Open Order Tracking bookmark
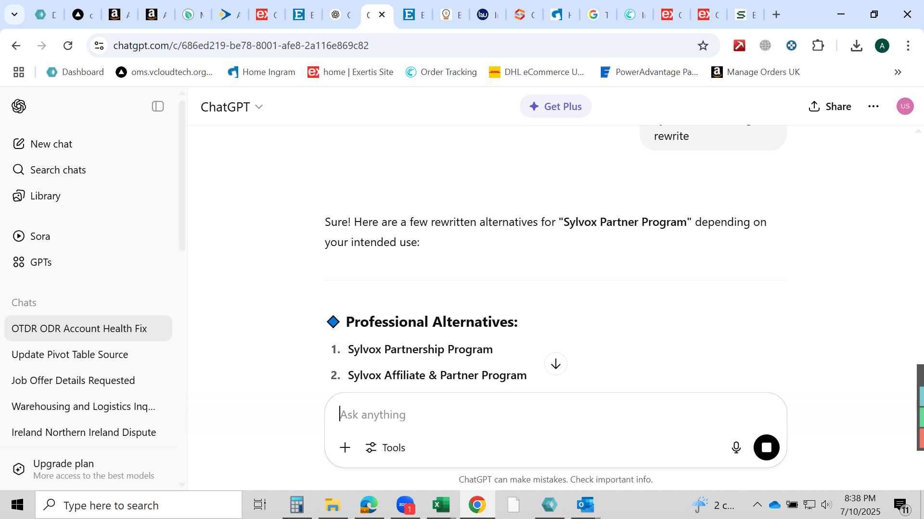 click(441, 72)
